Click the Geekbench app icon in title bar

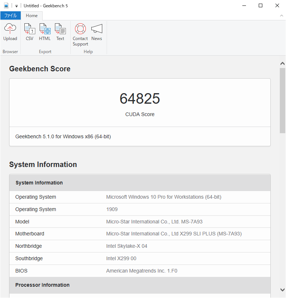(x=6, y=6)
